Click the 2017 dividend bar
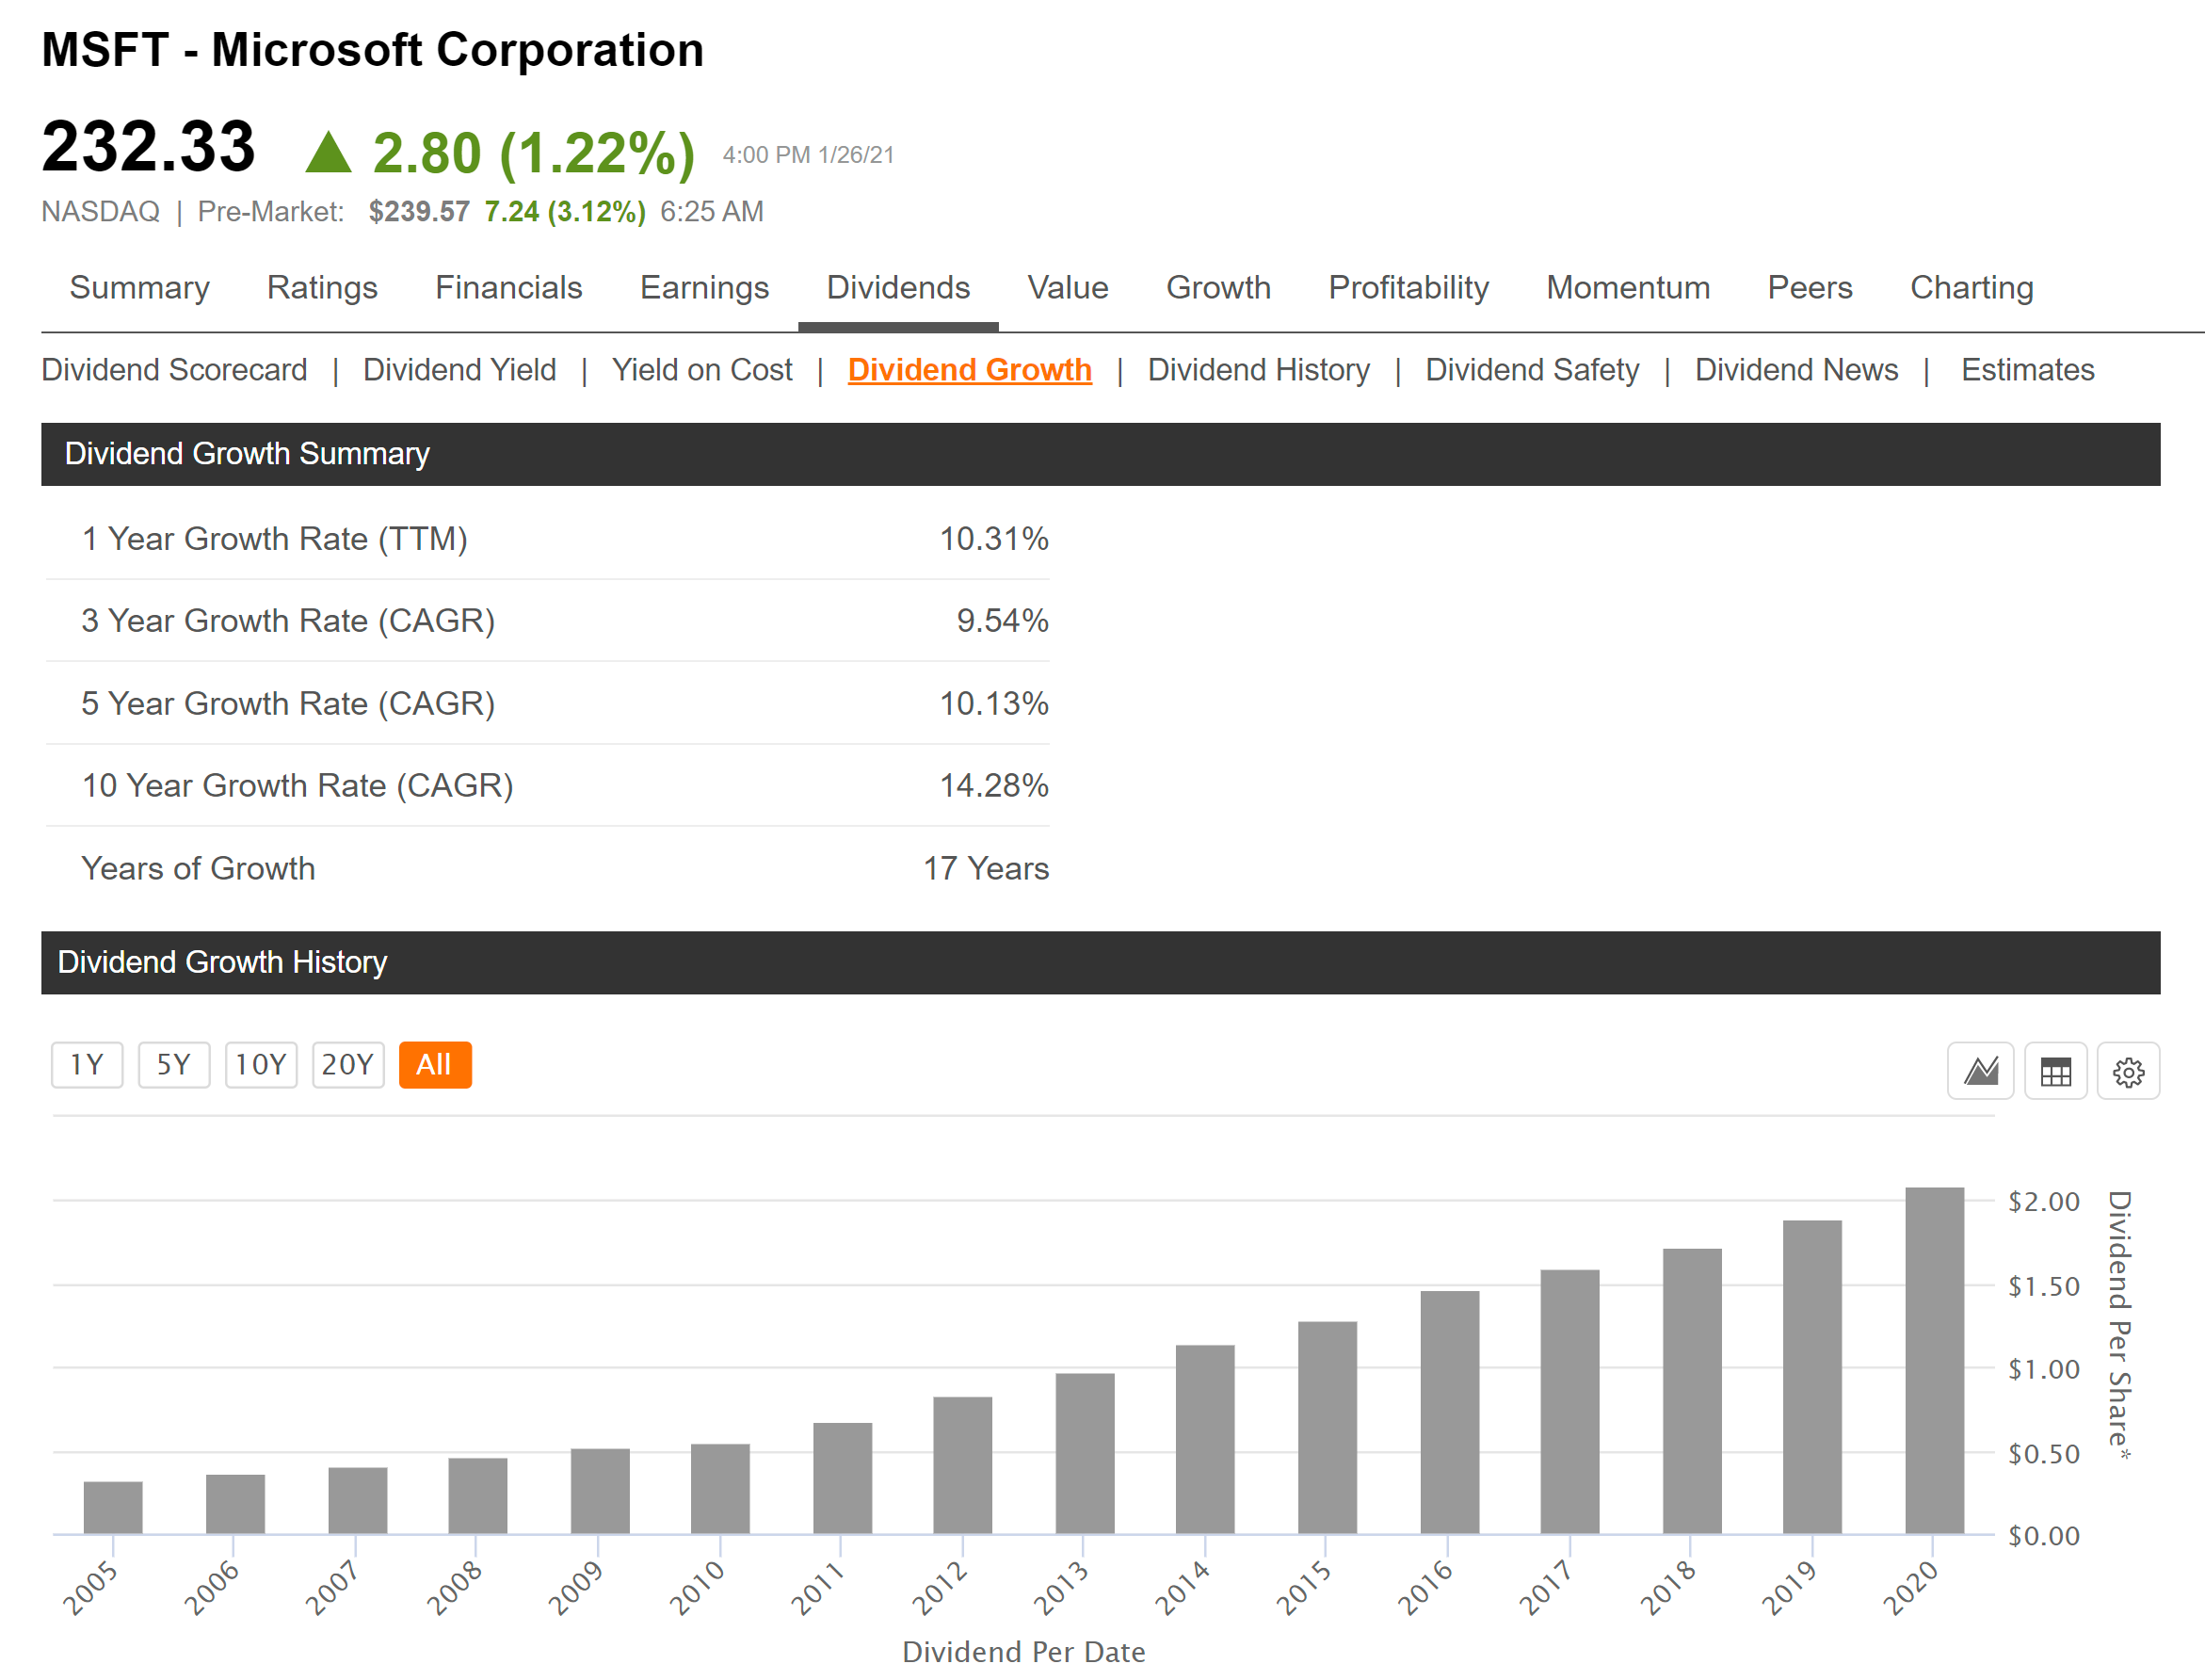This screenshot has height=1680, width=2205. coord(1569,1401)
